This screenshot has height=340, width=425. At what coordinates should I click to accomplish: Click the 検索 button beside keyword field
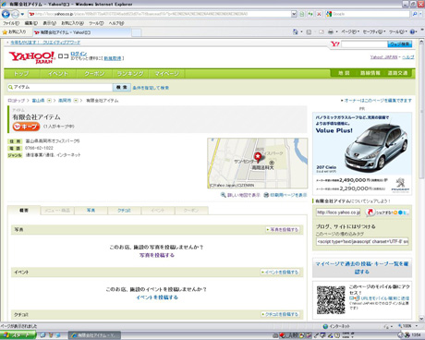point(122,87)
